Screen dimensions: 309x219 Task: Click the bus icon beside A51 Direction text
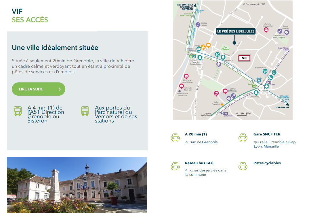point(18,111)
